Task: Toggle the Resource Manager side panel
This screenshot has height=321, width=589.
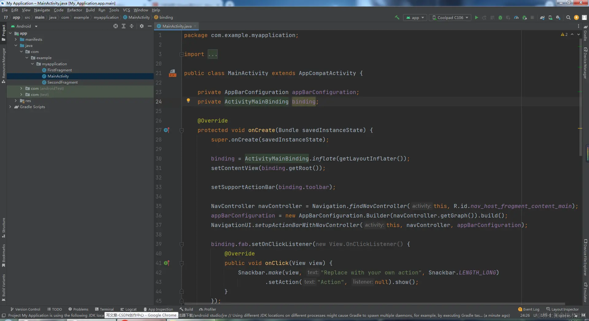Action: 4,66
